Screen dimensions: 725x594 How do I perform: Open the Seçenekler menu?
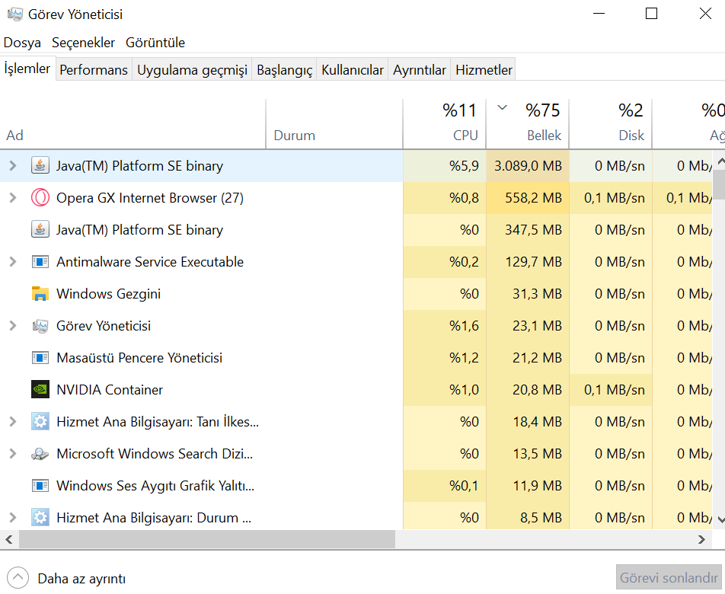coord(83,43)
